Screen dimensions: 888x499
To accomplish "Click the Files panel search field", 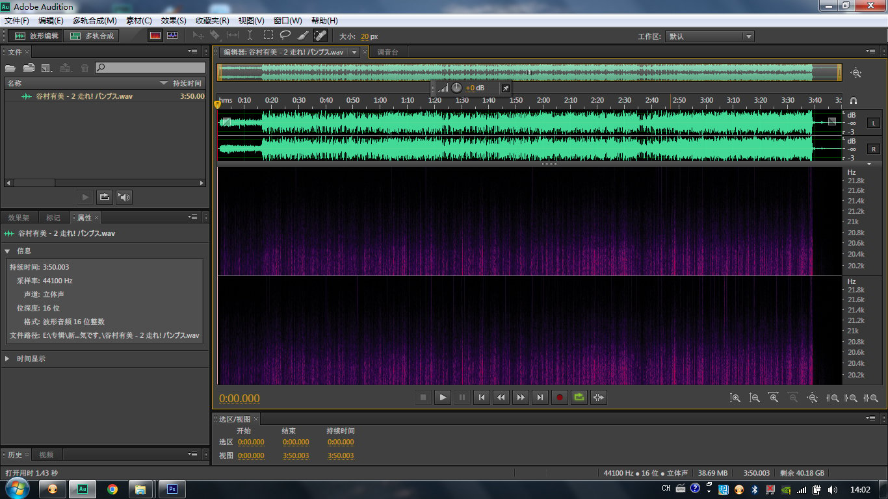I will (x=151, y=68).
